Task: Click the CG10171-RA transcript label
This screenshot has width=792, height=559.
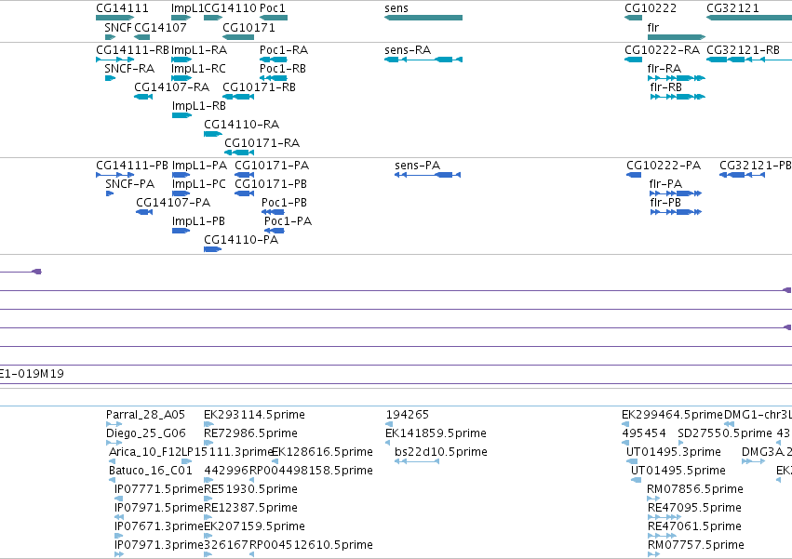Action: pos(262,143)
